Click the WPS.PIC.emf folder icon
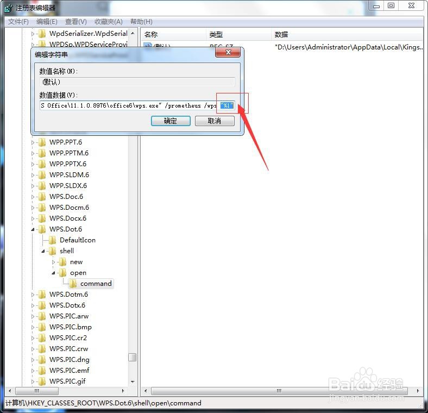 [x=42, y=371]
